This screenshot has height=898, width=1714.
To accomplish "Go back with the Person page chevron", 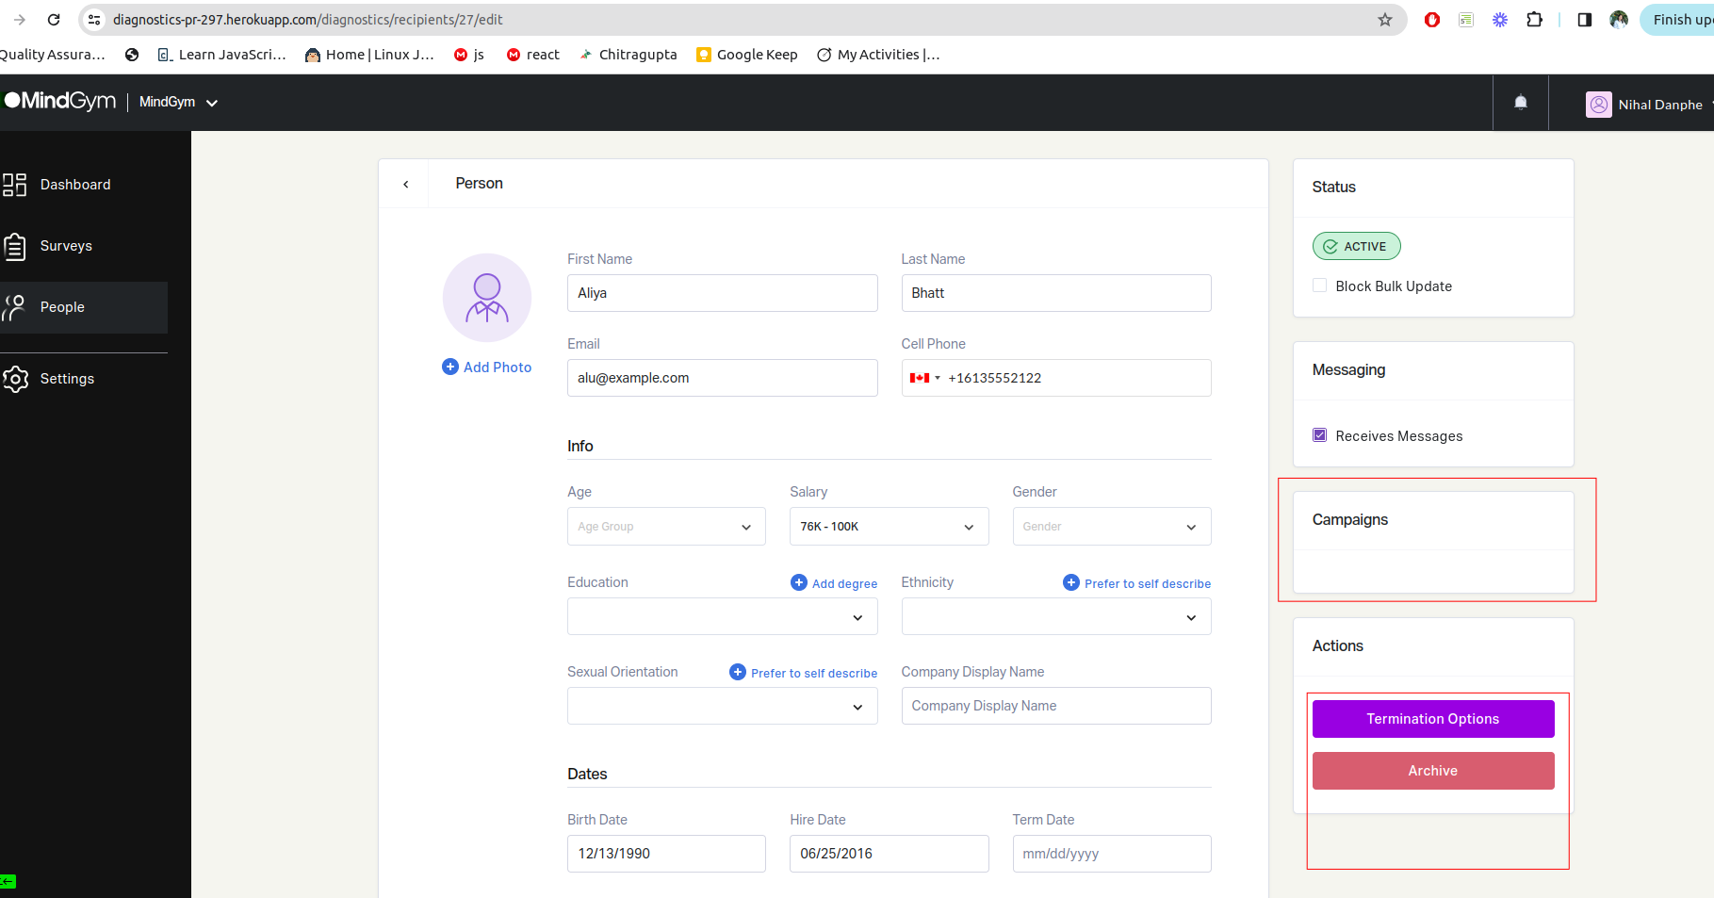I will [x=405, y=184].
